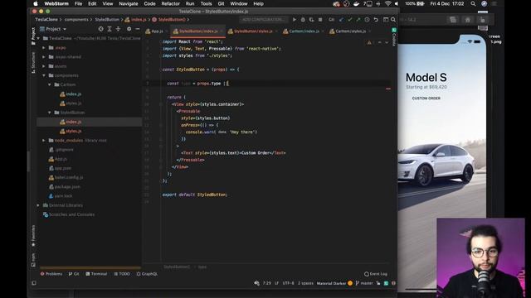Click the Custom Order button in simulator
This screenshot has height=298, width=531.
(x=426, y=99)
